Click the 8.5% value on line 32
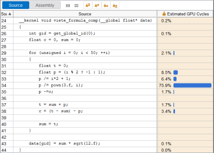The image size is (214, 153). [x=166, y=72]
